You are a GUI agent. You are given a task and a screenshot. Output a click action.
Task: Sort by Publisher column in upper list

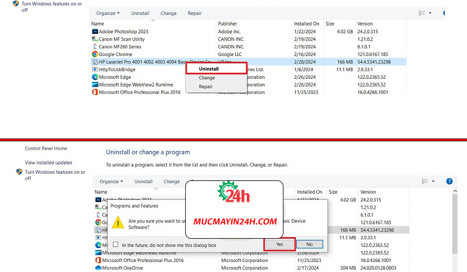[254, 23]
